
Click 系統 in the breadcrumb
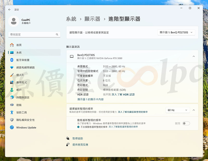pyautogui.click(x=71, y=19)
